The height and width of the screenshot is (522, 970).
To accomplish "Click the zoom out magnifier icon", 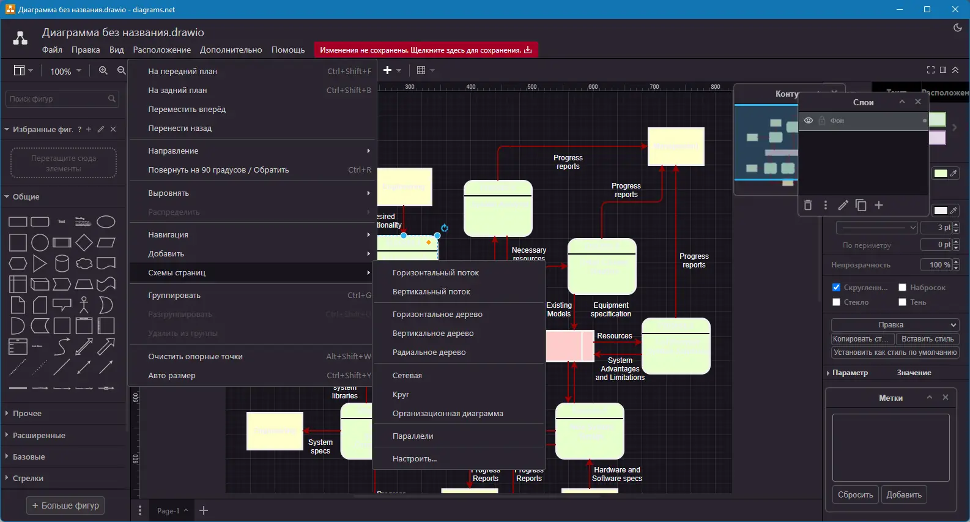I will pyautogui.click(x=121, y=71).
